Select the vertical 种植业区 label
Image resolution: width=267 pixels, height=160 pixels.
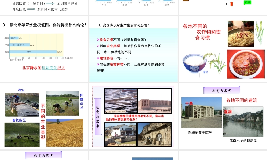[x=81, y=101]
